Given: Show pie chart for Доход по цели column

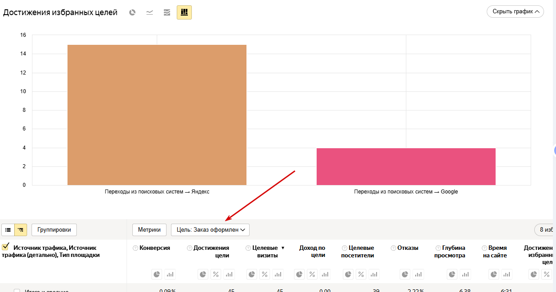Looking at the screenshot, I should [x=299, y=274].
